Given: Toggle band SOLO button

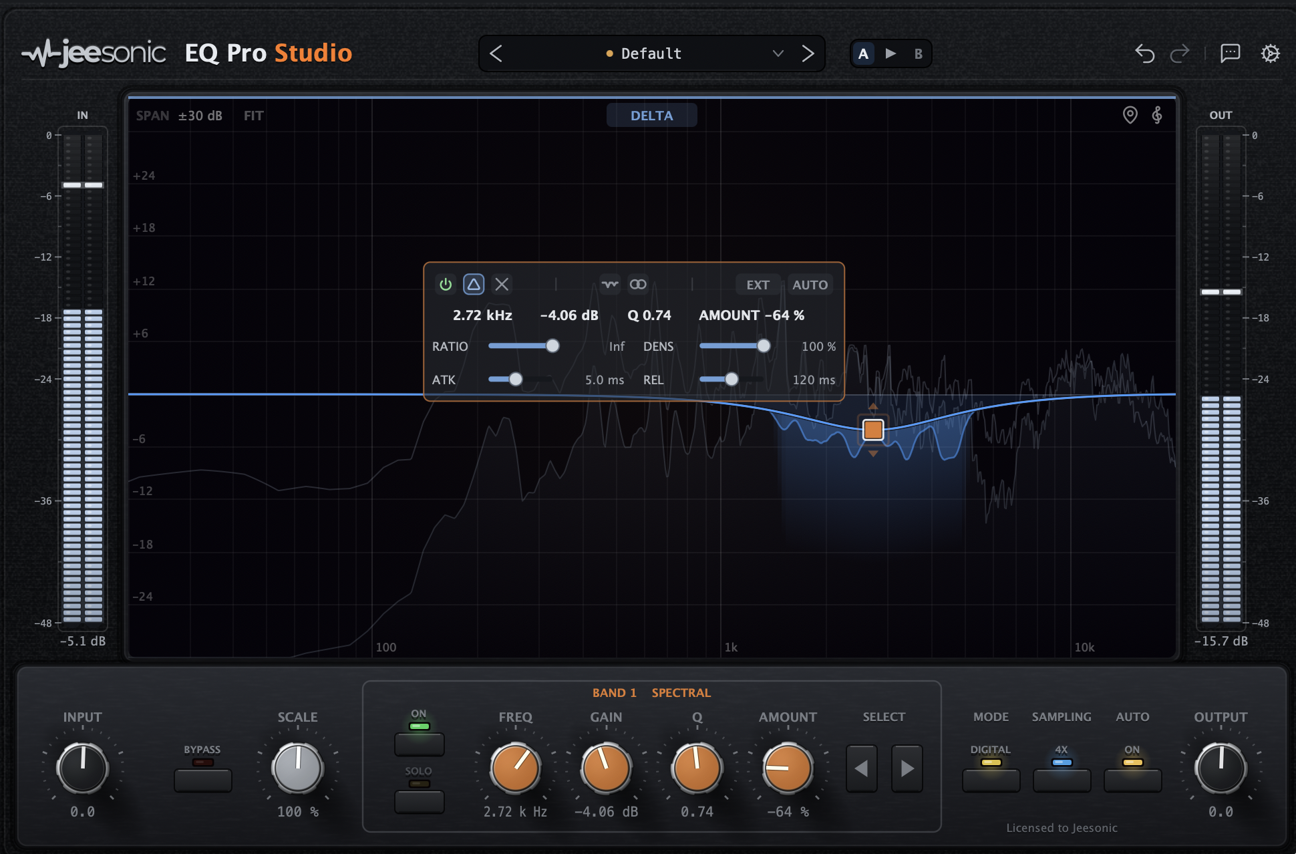Looking at the screenshot, I should click(x=419, y=801).
